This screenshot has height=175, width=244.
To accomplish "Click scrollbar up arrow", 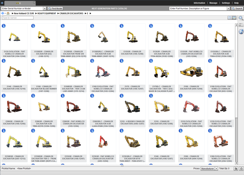I will tap(237, 25).
